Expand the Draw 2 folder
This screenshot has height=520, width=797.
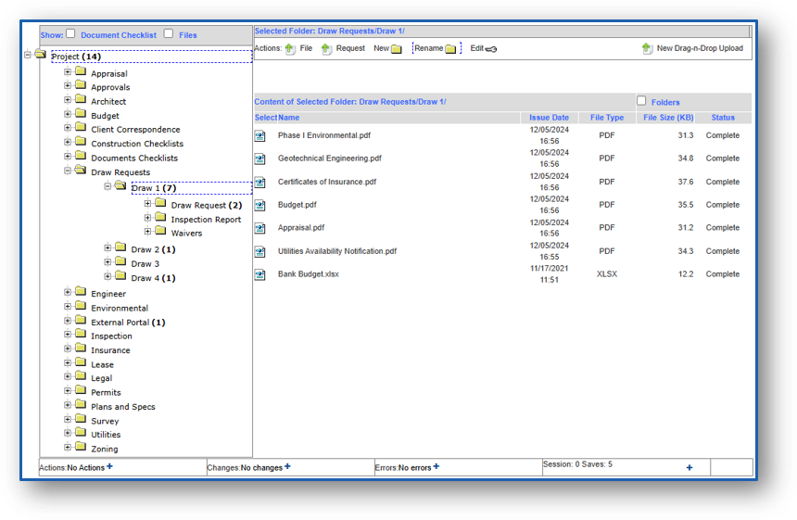(x=108, y=247)
